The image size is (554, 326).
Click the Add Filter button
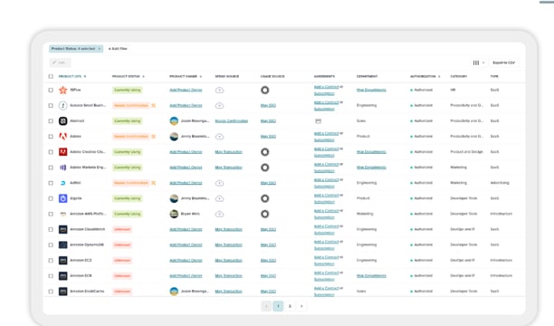(x=118, y=48)
